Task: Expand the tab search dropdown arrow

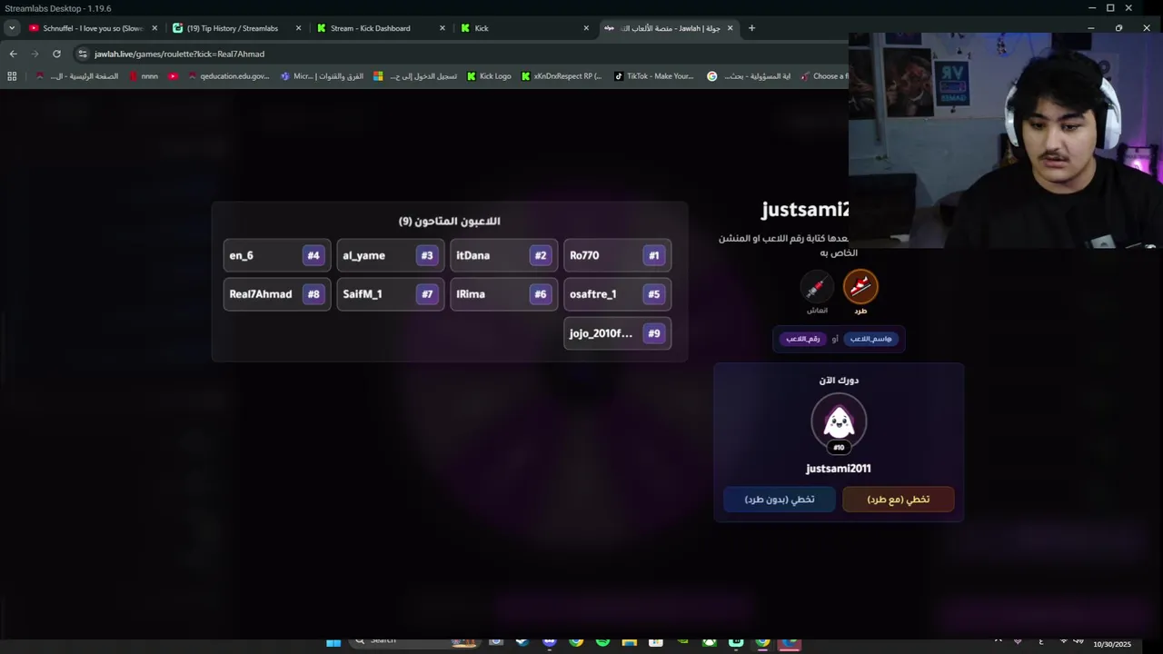Action: click(x=12, y=28)
